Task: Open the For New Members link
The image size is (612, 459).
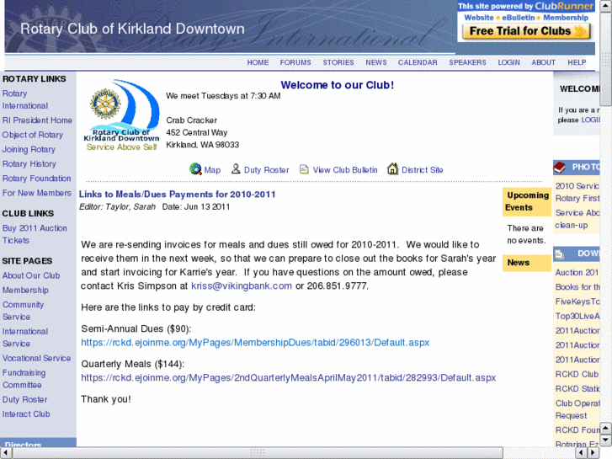Action: [37, 193]
